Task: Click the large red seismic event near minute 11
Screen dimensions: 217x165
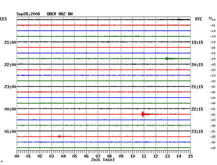Action: coord(143,114)
